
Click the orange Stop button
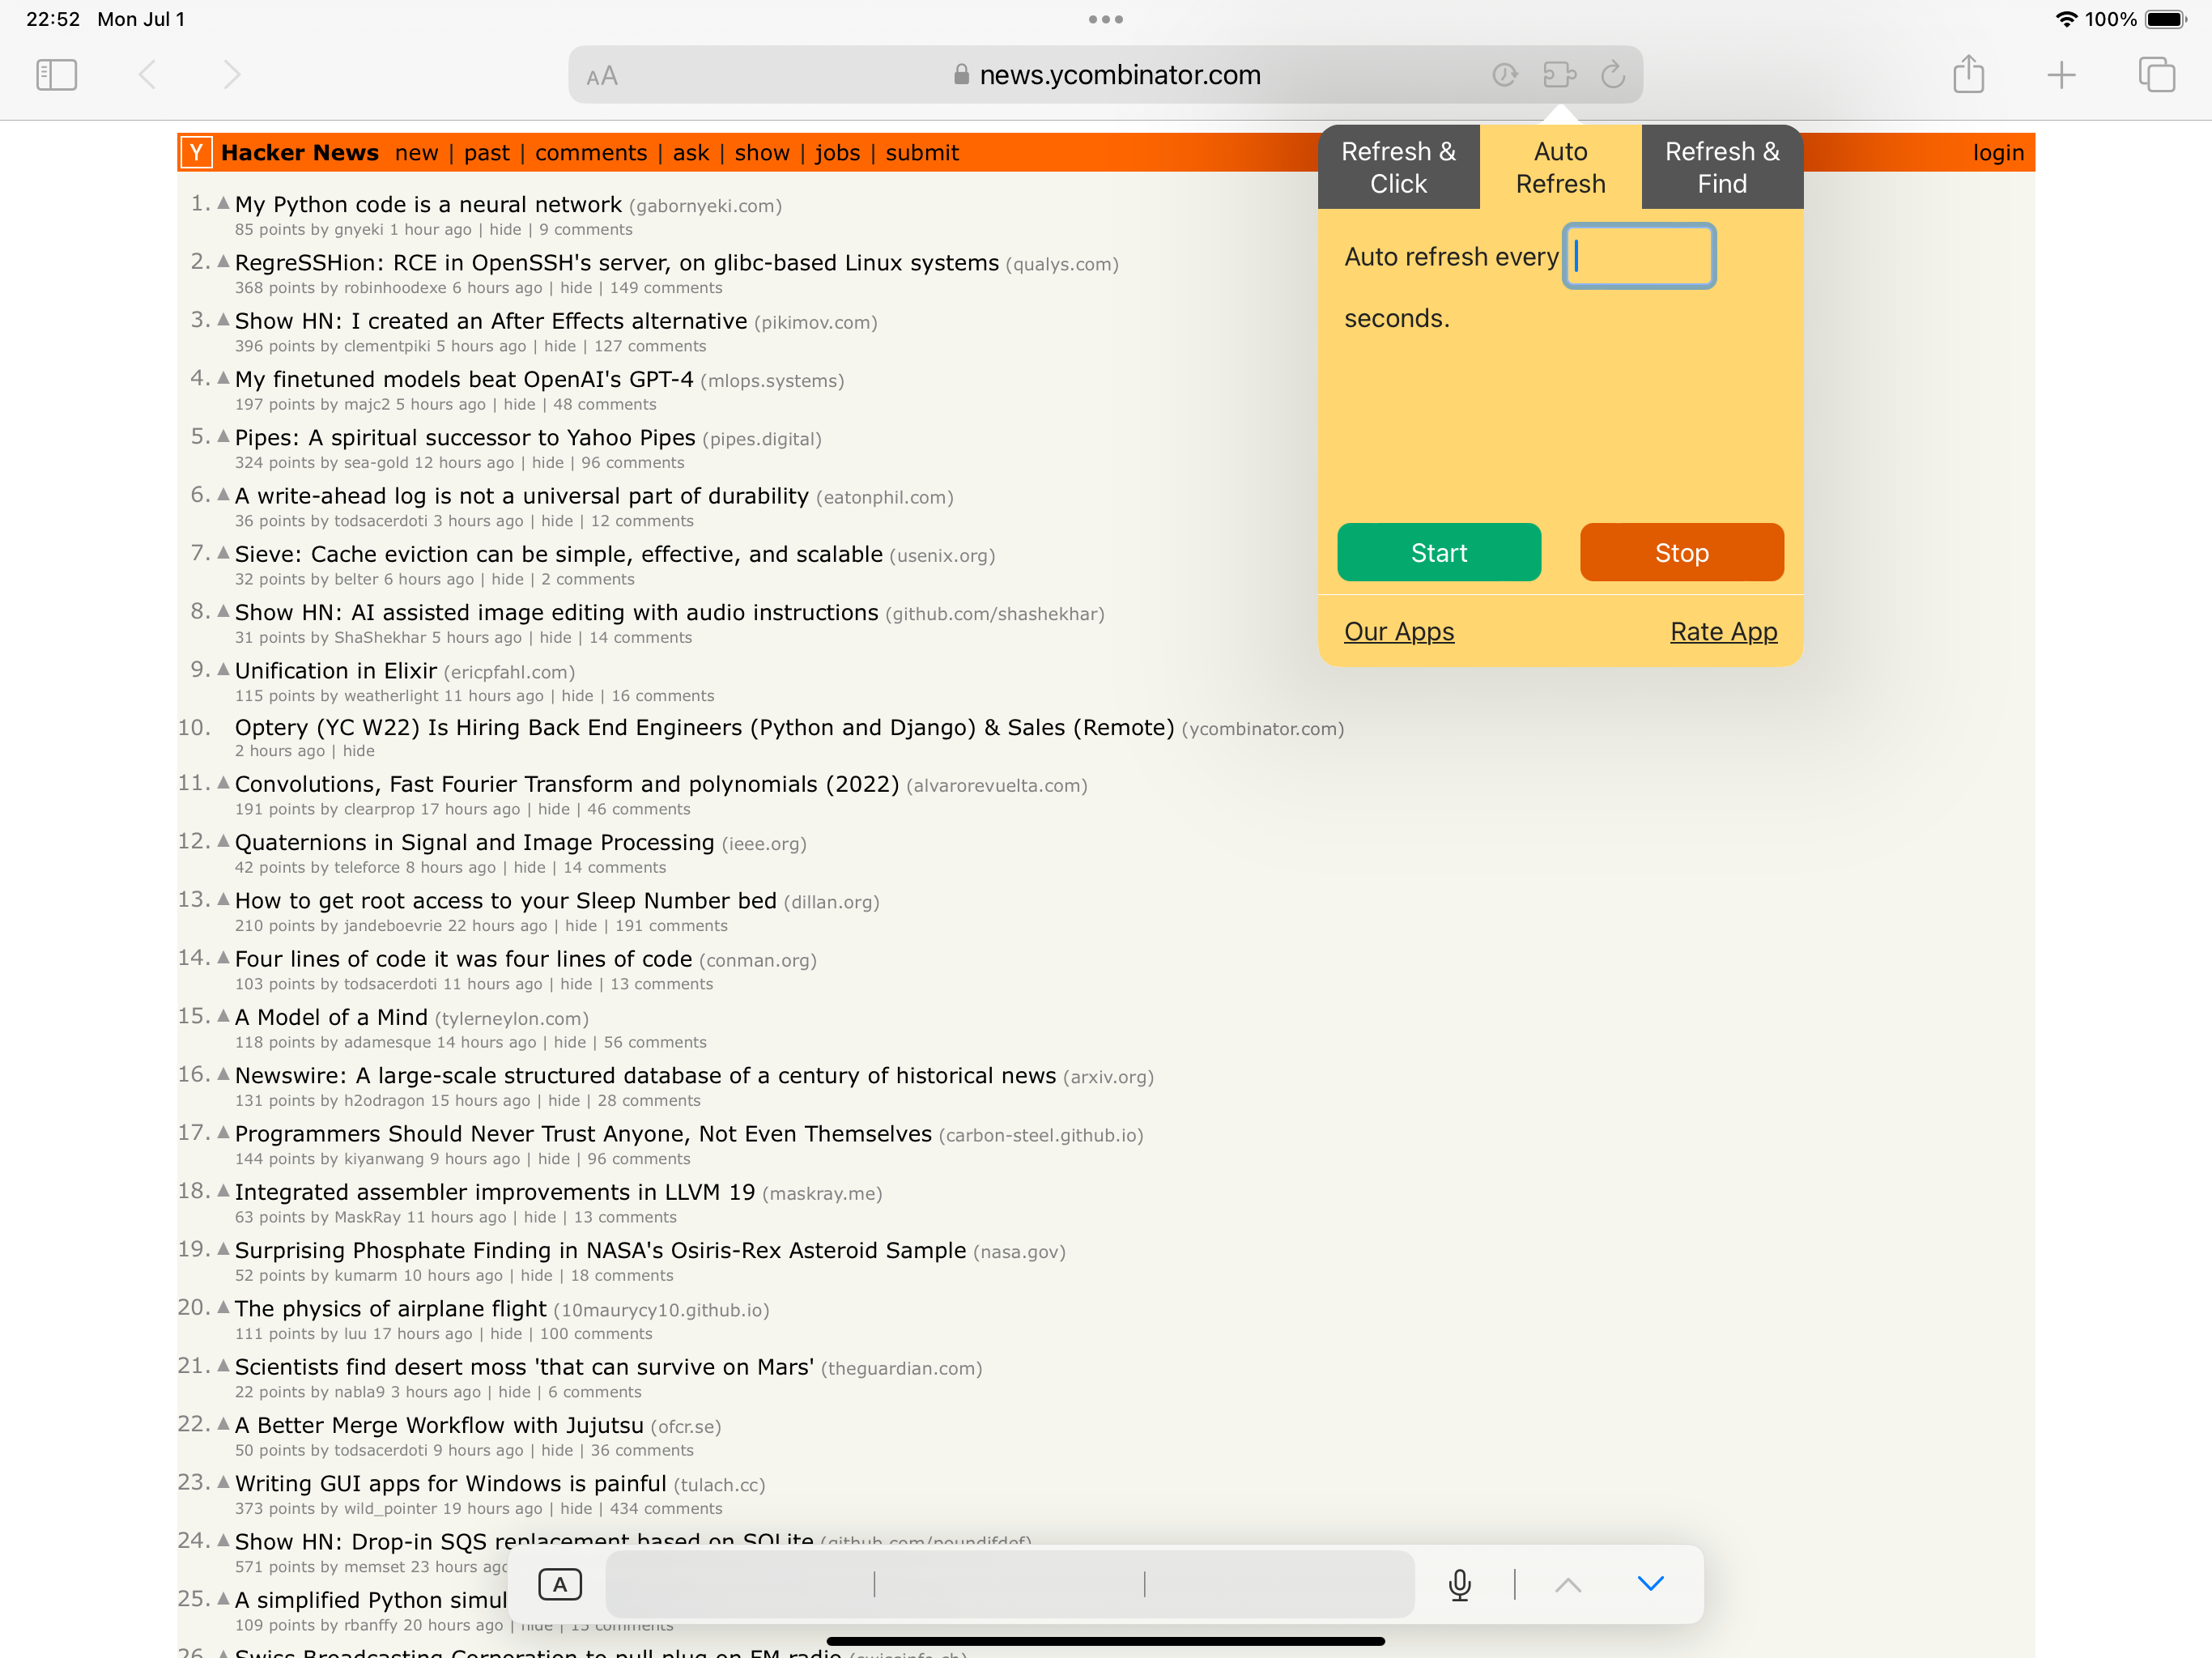point(1682,552)
